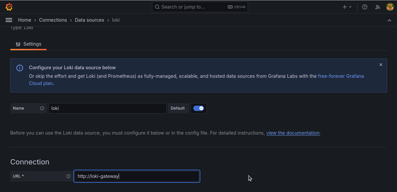Viewport: 397px width, 192px height.
Task: Toggle the Default data source switch
Action: pyautogui.click(x=199, y=108)
